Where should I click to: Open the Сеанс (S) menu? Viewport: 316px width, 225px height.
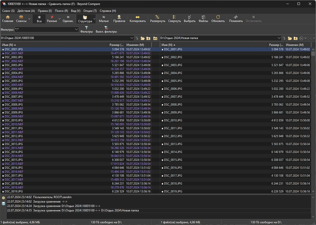point(8,11)
